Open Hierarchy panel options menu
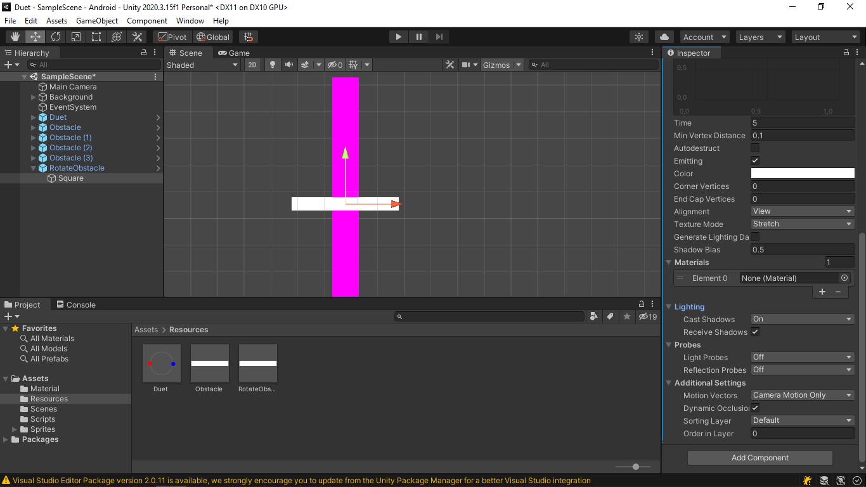Viewport: 866px width, 487px height. (x=155, y=53)
